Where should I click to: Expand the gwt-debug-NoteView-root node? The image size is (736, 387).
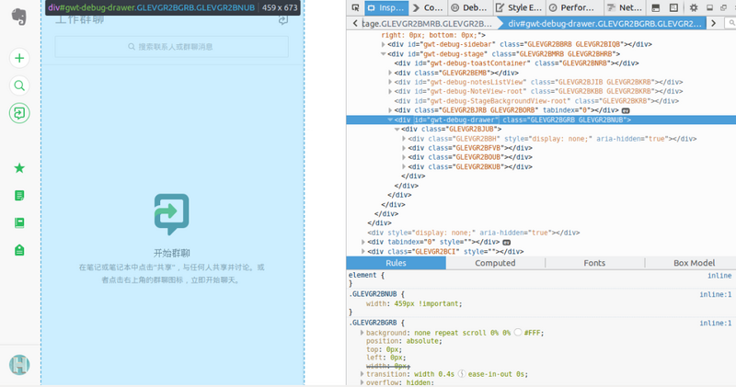(x=390, y=92)
